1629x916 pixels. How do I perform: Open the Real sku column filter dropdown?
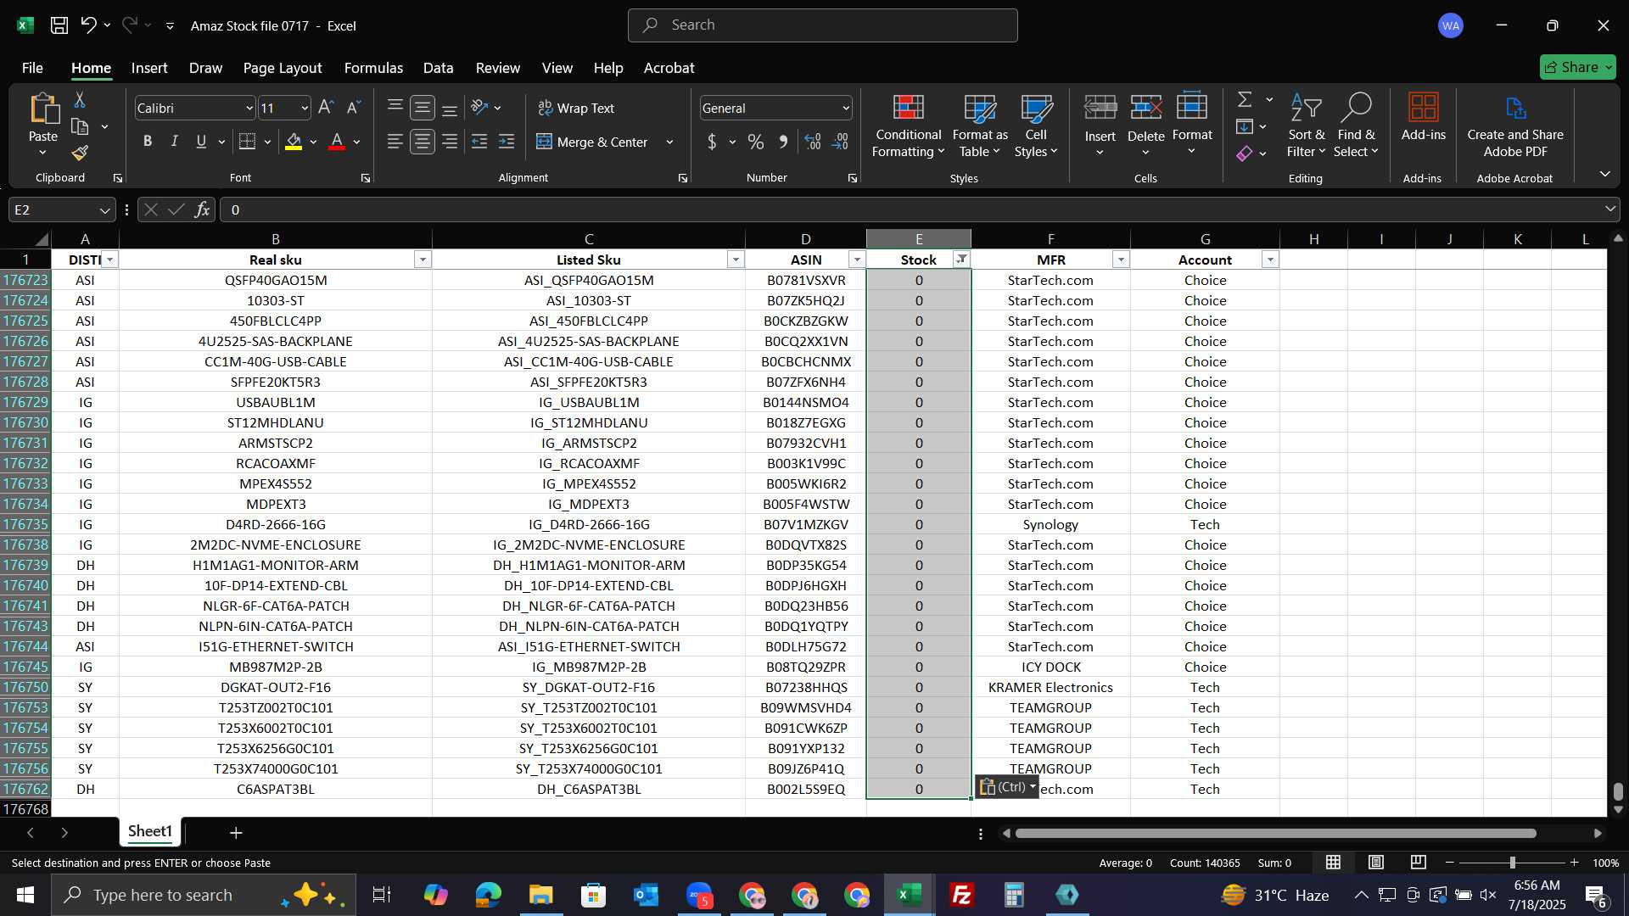[x=422, y=260]
